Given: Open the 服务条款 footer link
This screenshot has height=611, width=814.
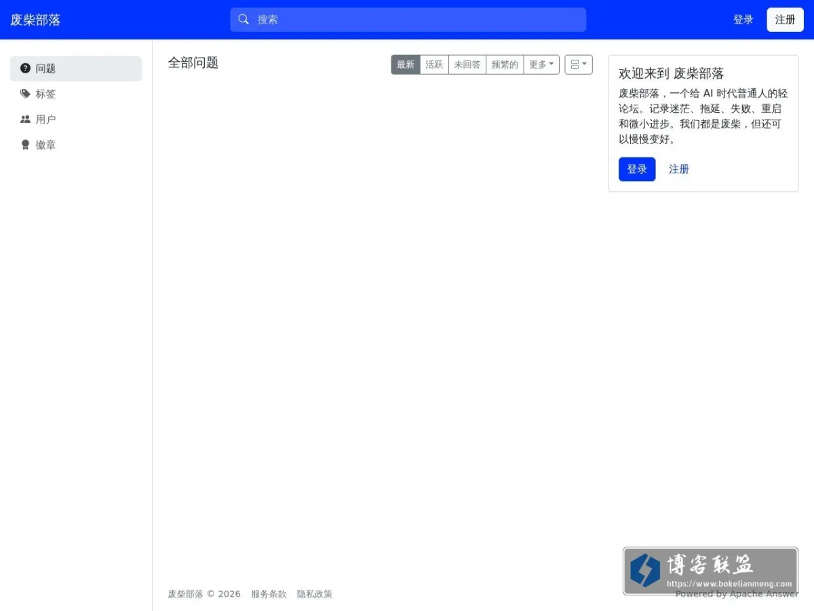Looking at the screenshot, I should coord(269,594).
